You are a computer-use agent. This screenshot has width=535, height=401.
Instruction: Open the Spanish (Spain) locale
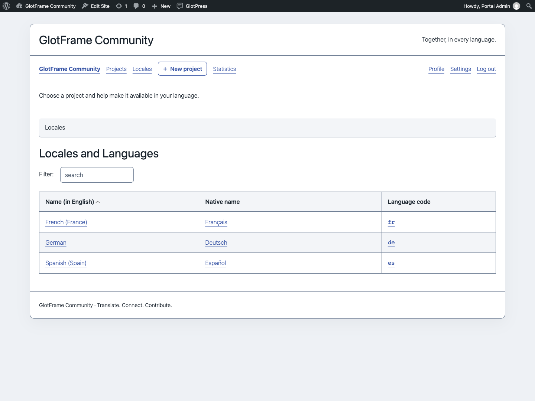pyautogui.click(x=66, y=263)
